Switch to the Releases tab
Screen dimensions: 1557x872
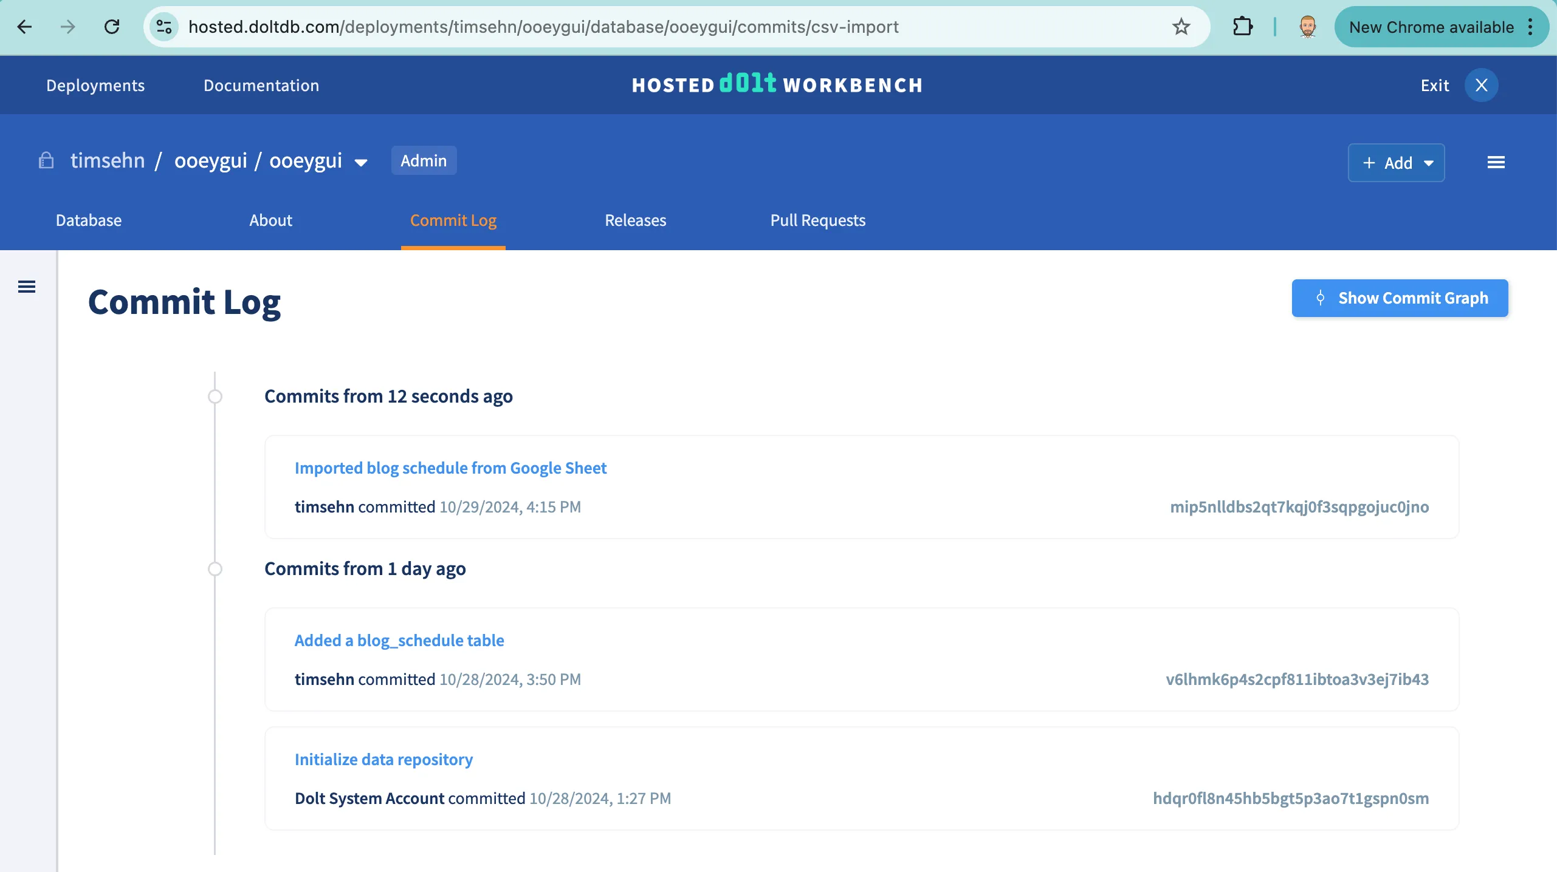[x=635, y=220]
